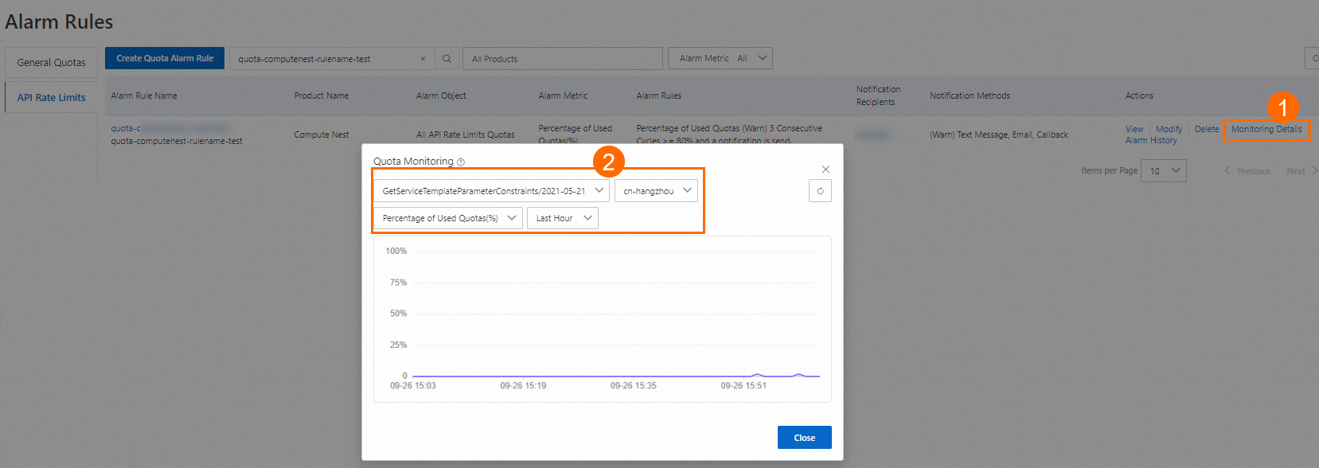Click the Create Quota Alarm Rule button

(x=165, y=58)
